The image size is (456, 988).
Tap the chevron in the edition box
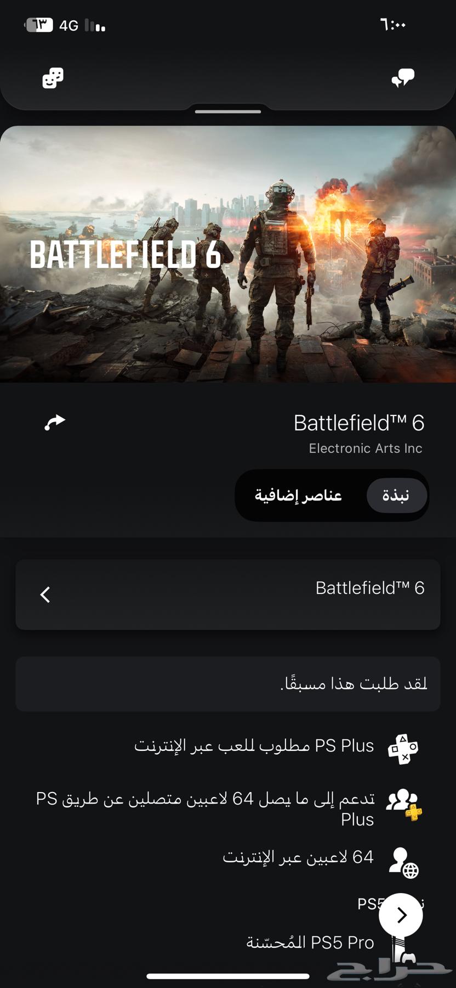45,594
